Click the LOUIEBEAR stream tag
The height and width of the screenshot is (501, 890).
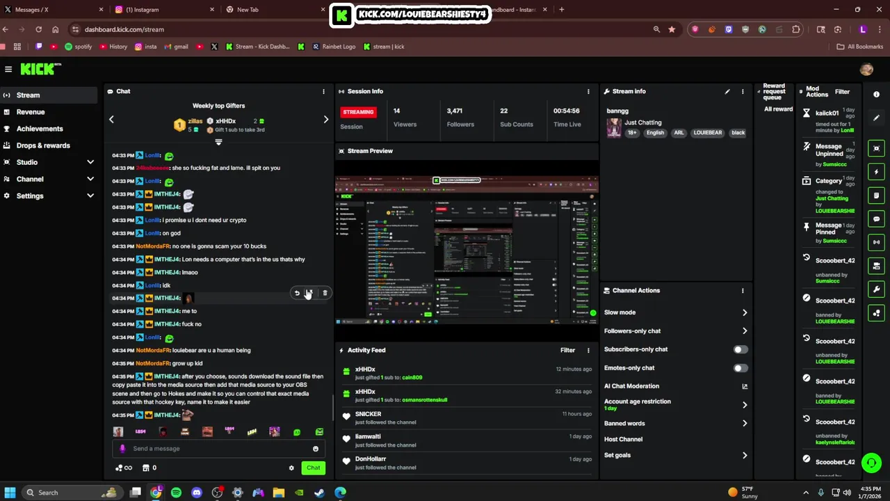pos(708,133)
